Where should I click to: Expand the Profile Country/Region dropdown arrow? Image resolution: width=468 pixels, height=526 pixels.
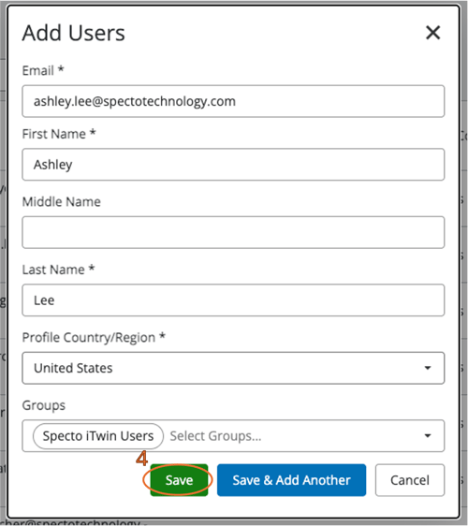428,368
